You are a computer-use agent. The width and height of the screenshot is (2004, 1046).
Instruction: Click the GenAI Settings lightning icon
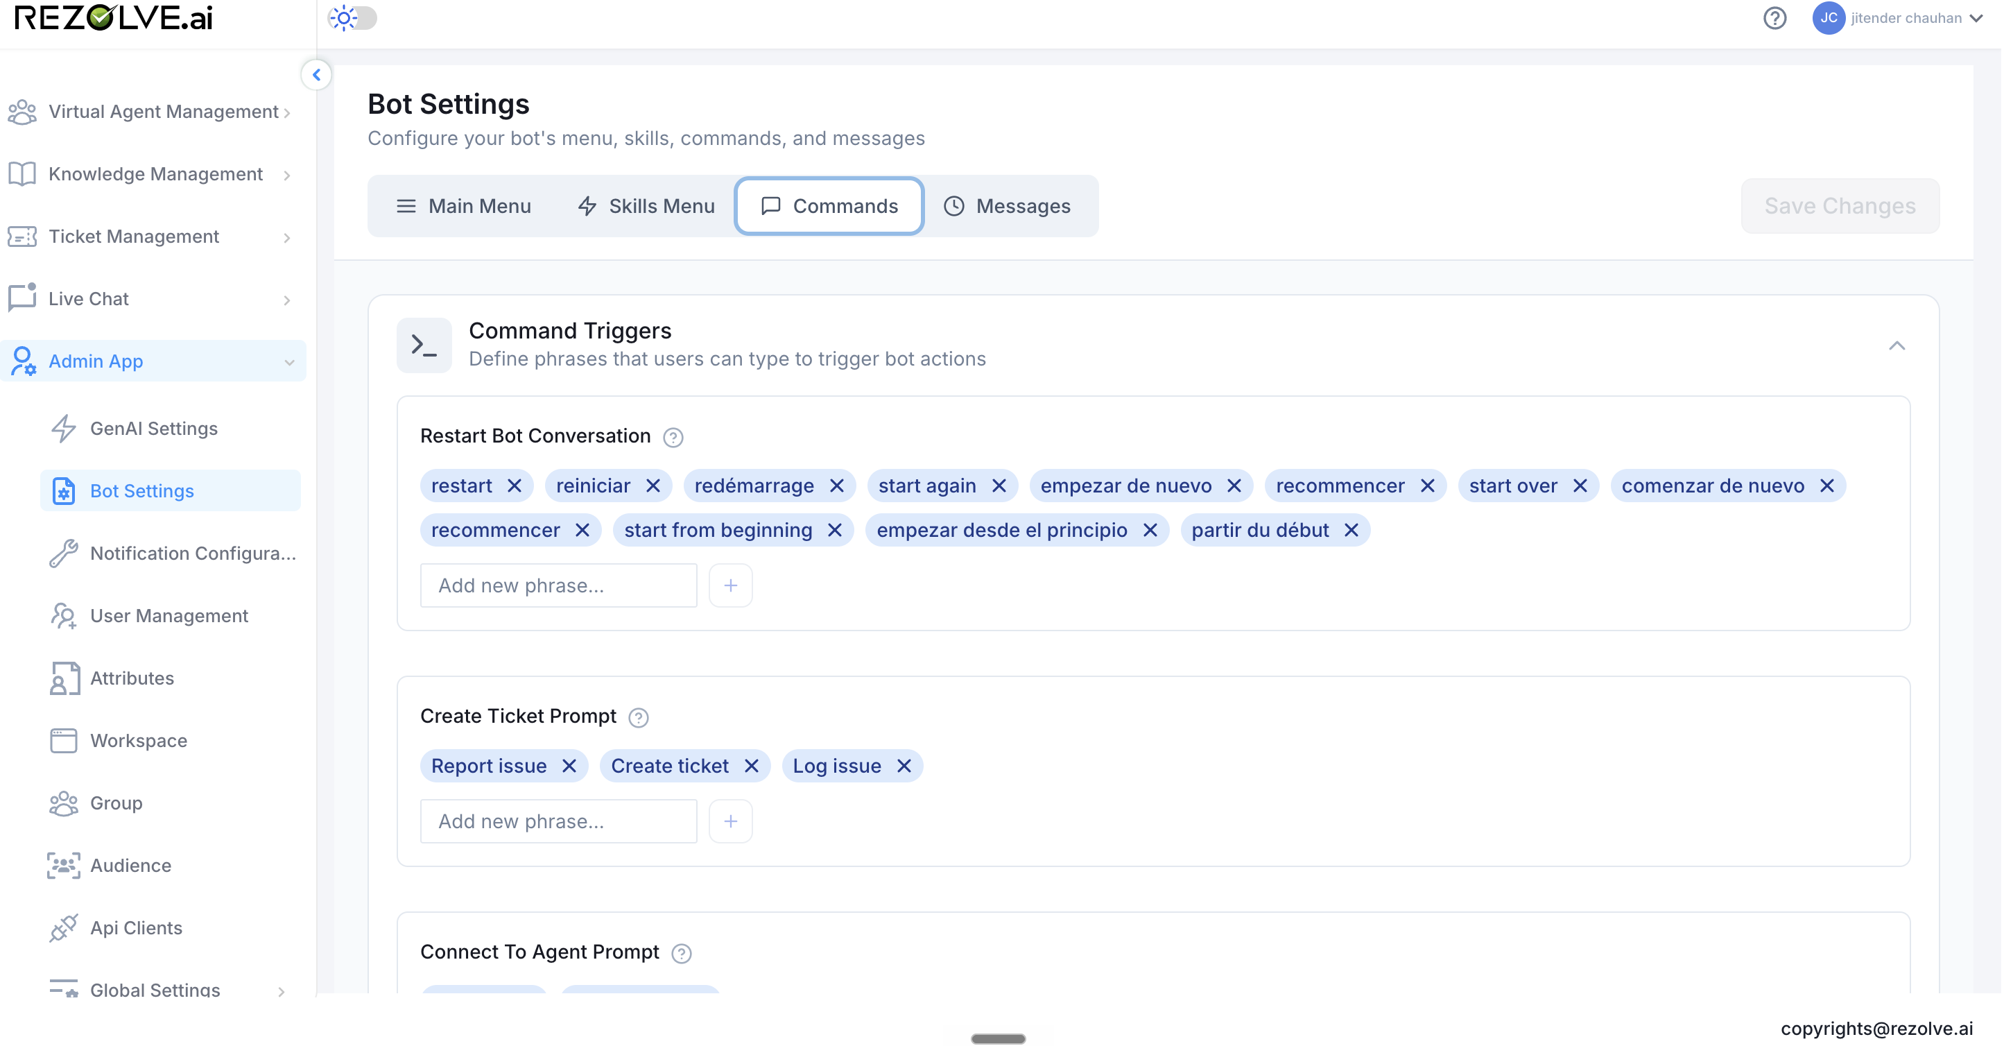coord(64,428)
